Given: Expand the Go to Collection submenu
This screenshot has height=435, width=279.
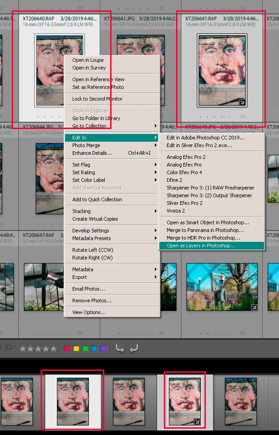Looking at the screenshot, I should [112, 126].
